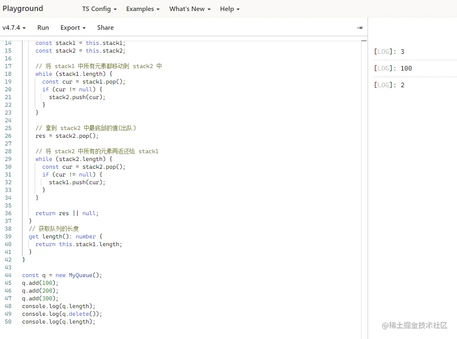The width and height of the screenshot is (457, 339).
Task: Click the '[LOG]: 2' output entry
Action: (x=389, y=85)
